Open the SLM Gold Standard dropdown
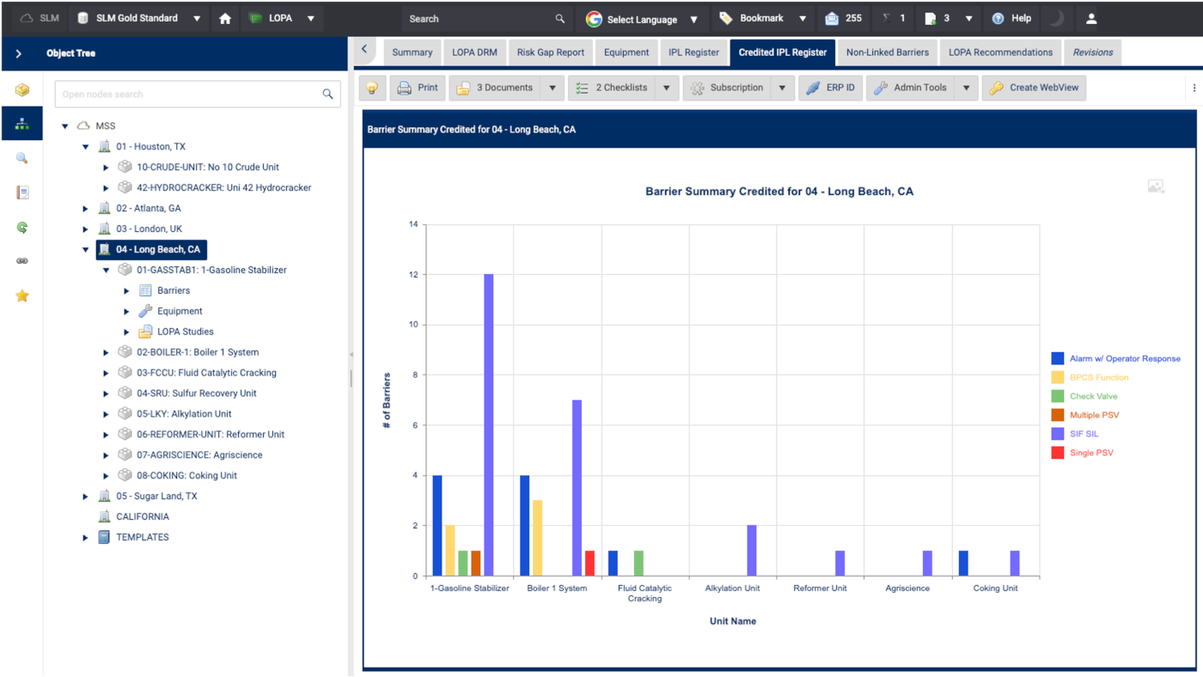 [x=197, y=18]
